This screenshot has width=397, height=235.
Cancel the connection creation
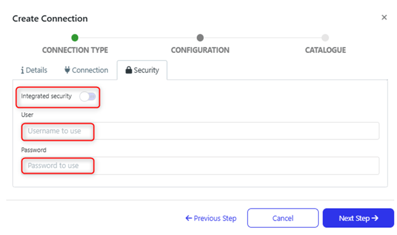click(x=283, y=218)
